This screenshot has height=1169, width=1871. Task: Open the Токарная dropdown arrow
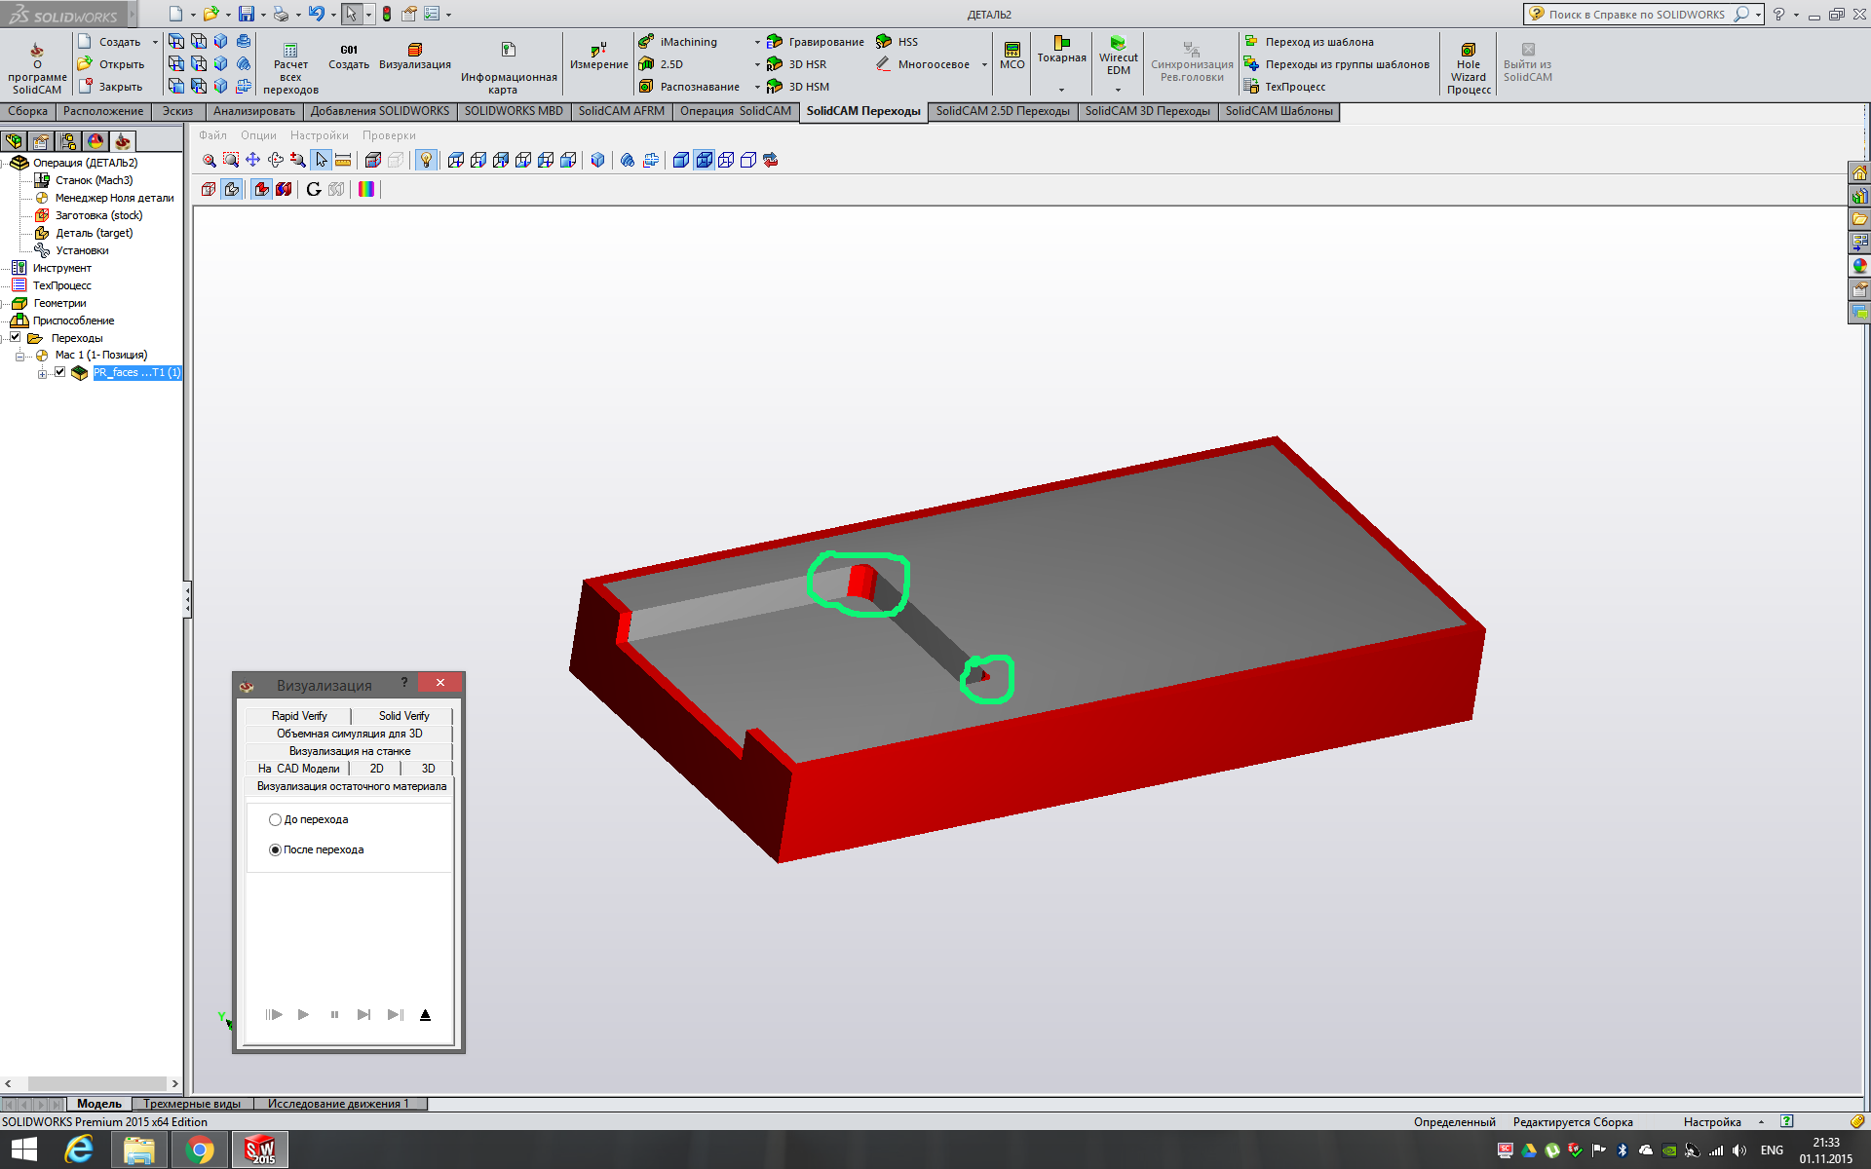(1061, 89)
